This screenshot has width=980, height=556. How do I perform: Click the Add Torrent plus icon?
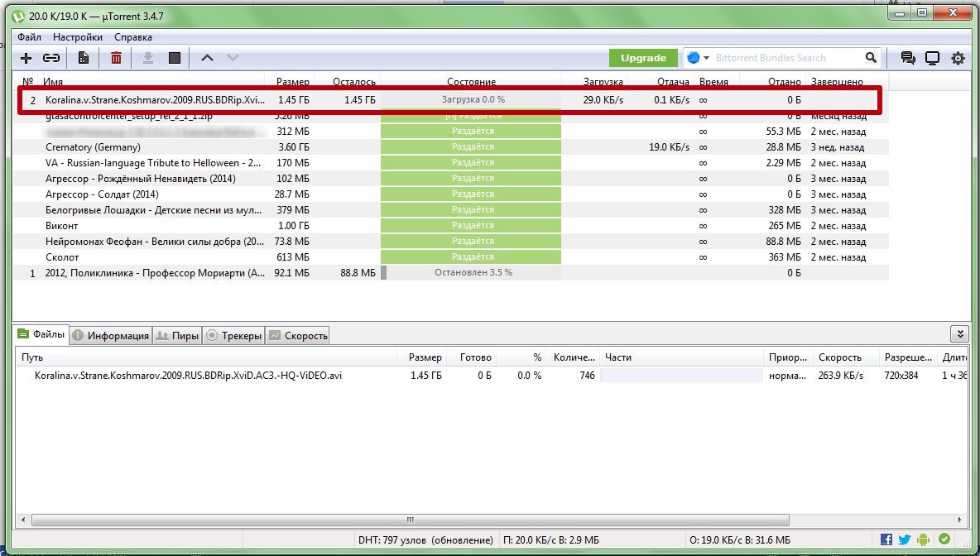tap(26, 58)
